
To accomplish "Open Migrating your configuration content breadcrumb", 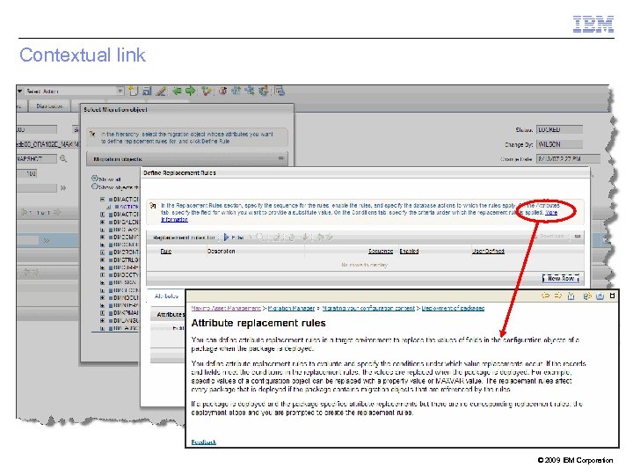I will click(368, 308).
